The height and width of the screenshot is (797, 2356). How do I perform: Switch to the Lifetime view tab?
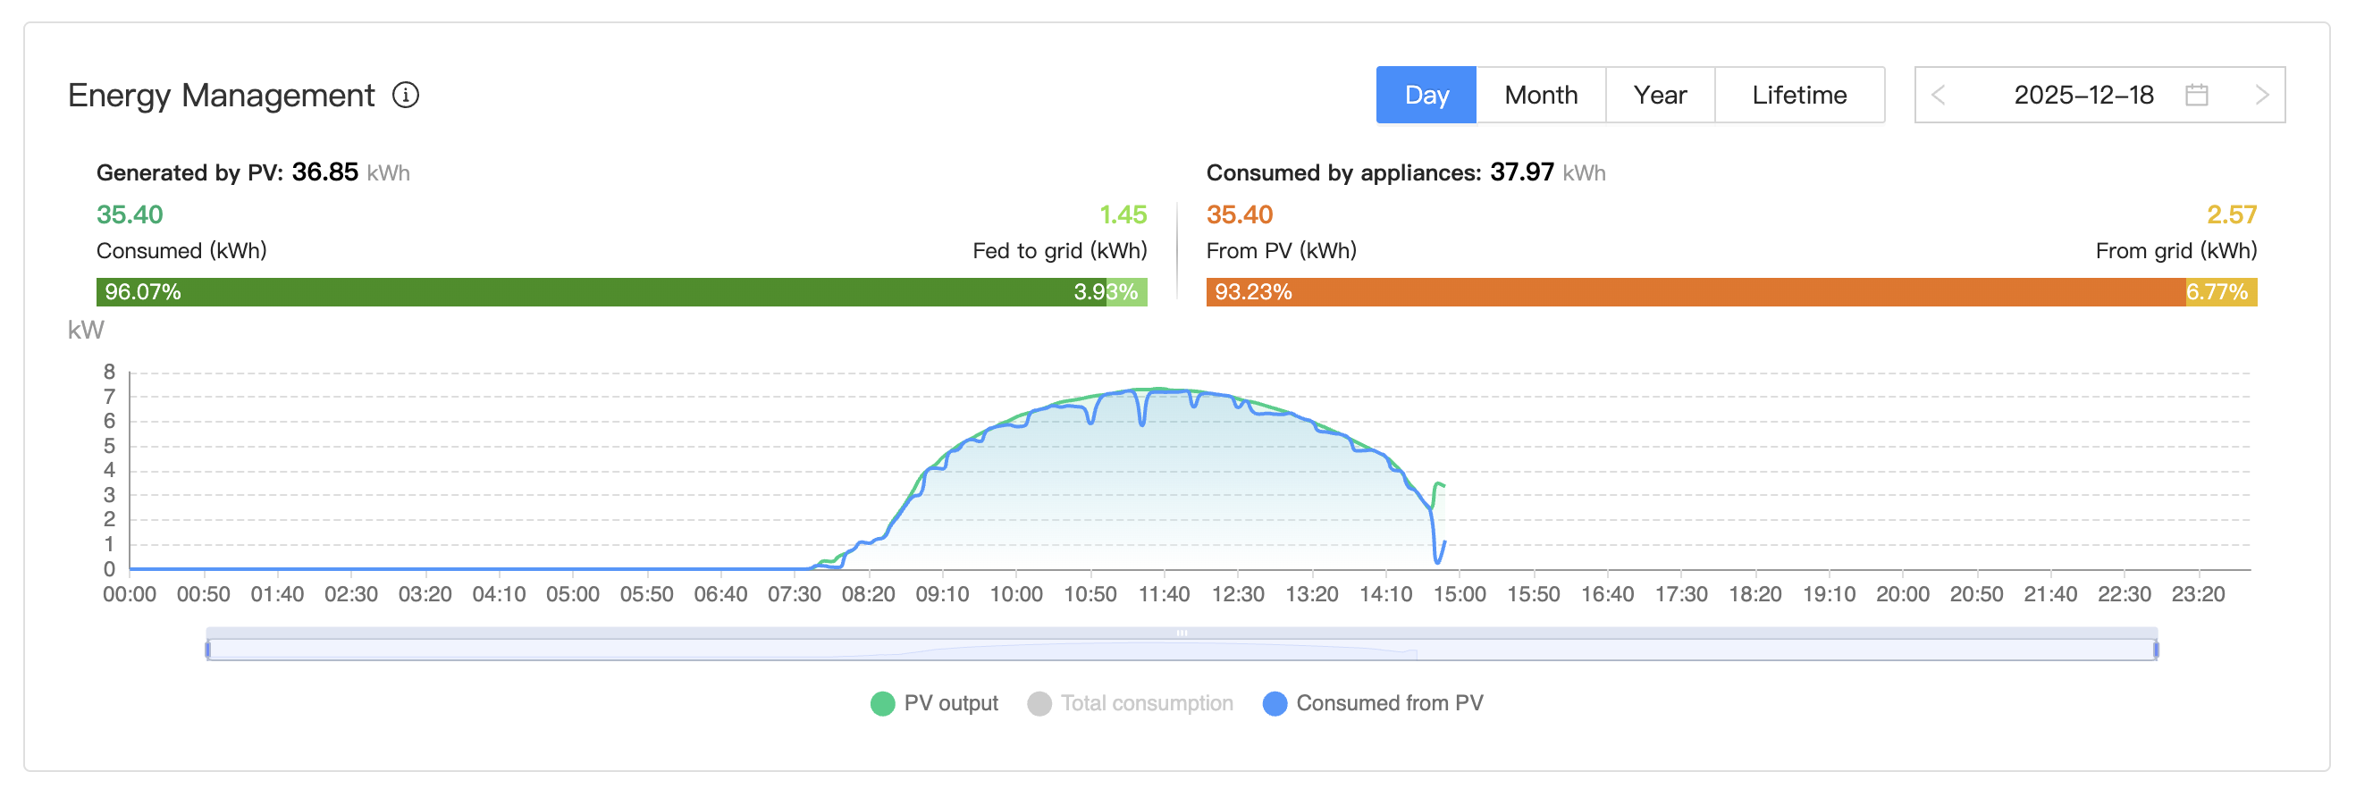tap(1798, 95)
